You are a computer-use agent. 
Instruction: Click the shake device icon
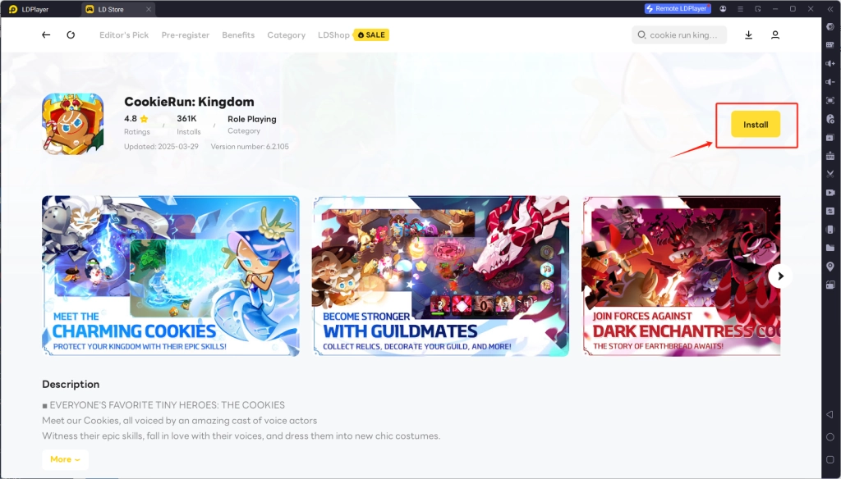pyautogui.click(x=830, y=230)
